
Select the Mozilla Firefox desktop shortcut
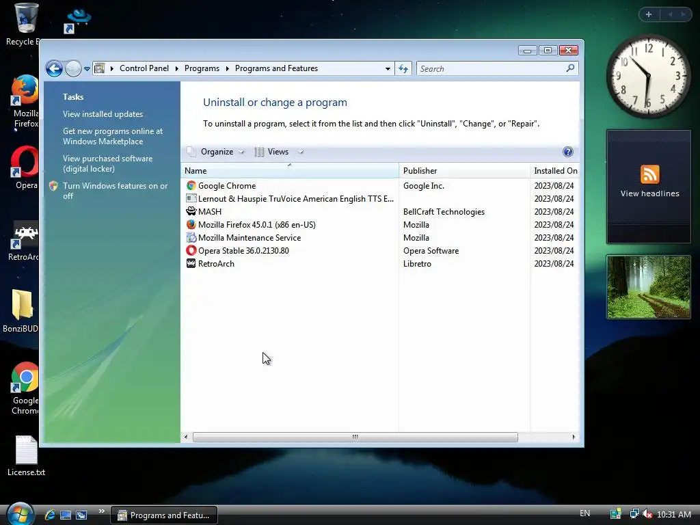25,102
